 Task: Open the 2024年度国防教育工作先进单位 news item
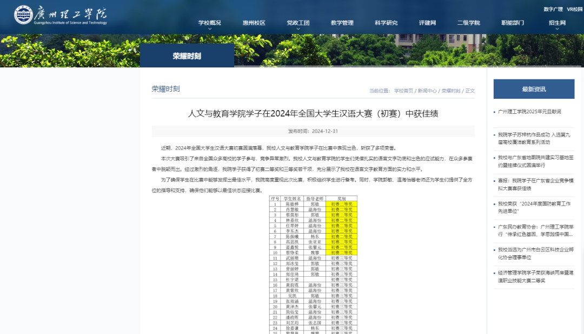point(535,207)
